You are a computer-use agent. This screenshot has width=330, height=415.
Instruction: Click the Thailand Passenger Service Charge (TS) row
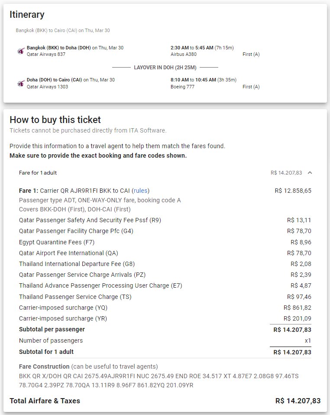pyautogui.click(x=165, y=297)
